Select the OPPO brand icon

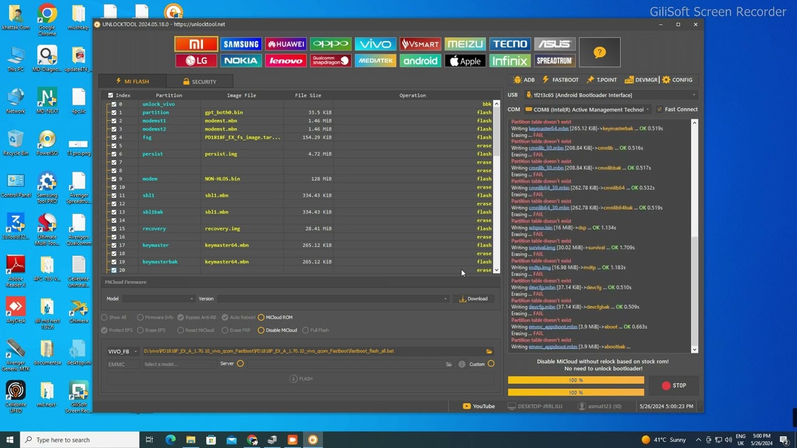[331, 44]
